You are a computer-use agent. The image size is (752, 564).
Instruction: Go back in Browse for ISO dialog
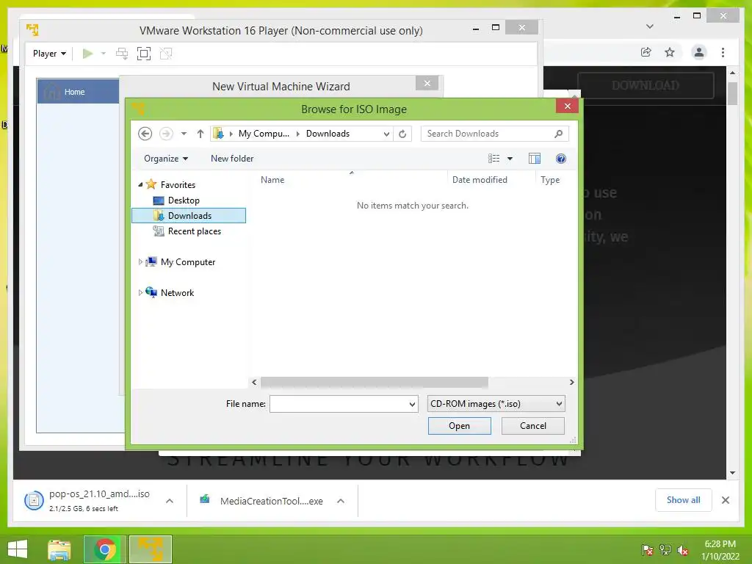tap(145, 134)
